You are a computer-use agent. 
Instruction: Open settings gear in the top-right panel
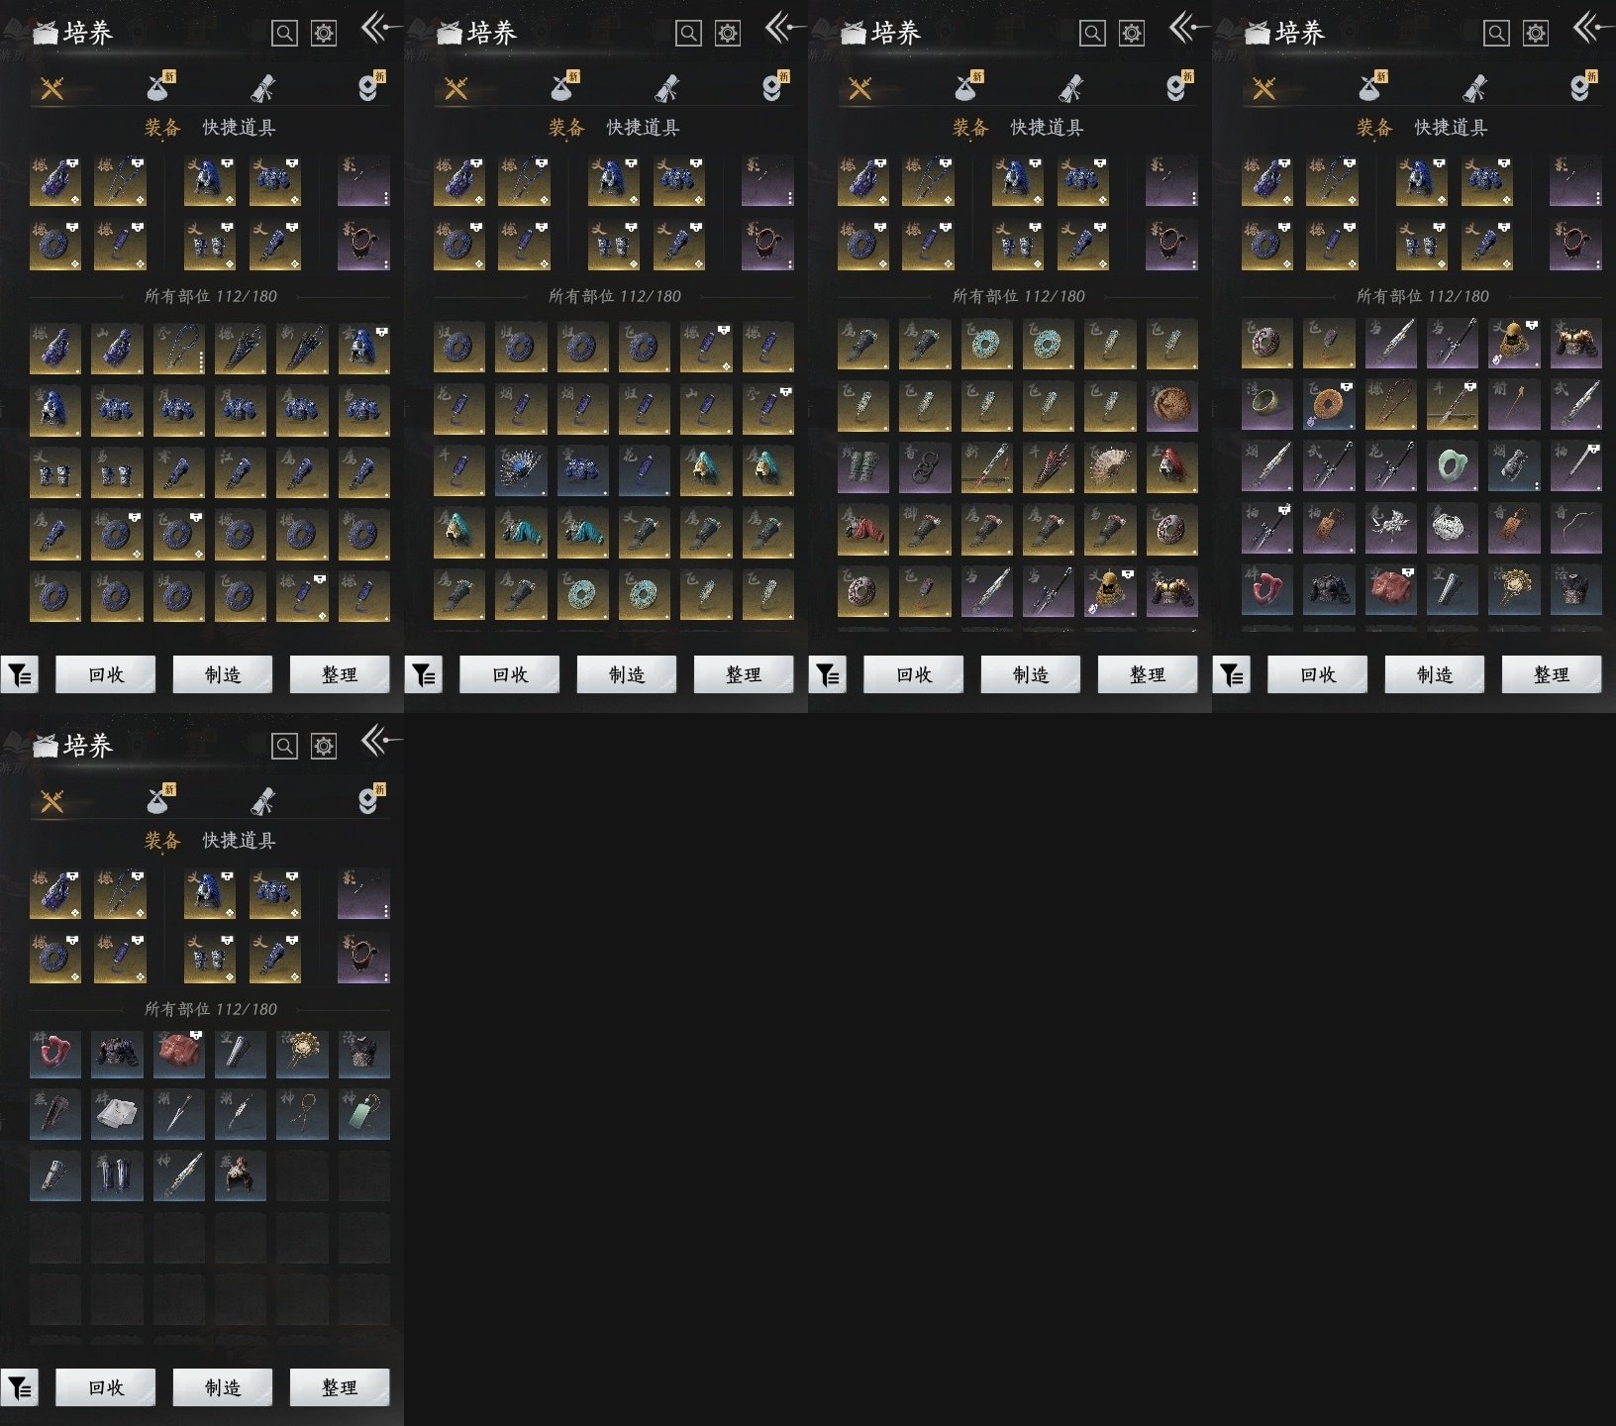pyautogui.click(x=1535, y=34)
